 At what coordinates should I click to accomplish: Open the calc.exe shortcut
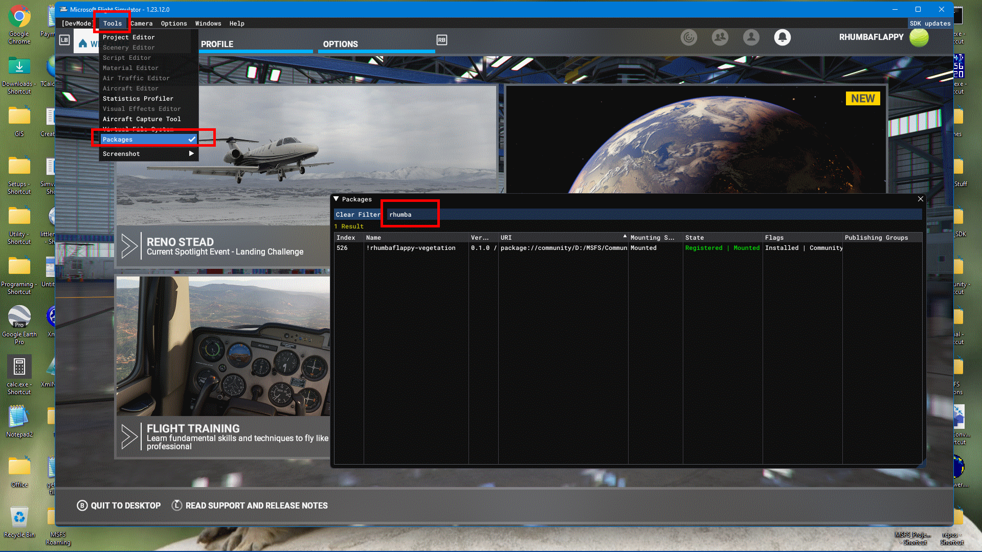(x=19, y=375)
